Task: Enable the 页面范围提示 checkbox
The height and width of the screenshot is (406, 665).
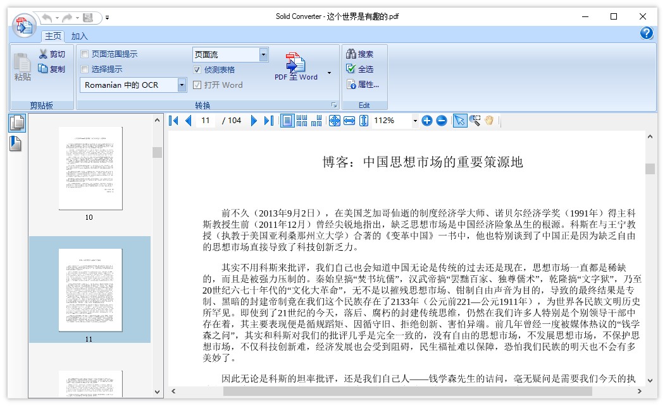Action: pyautogui.click(x=85, y=54)
